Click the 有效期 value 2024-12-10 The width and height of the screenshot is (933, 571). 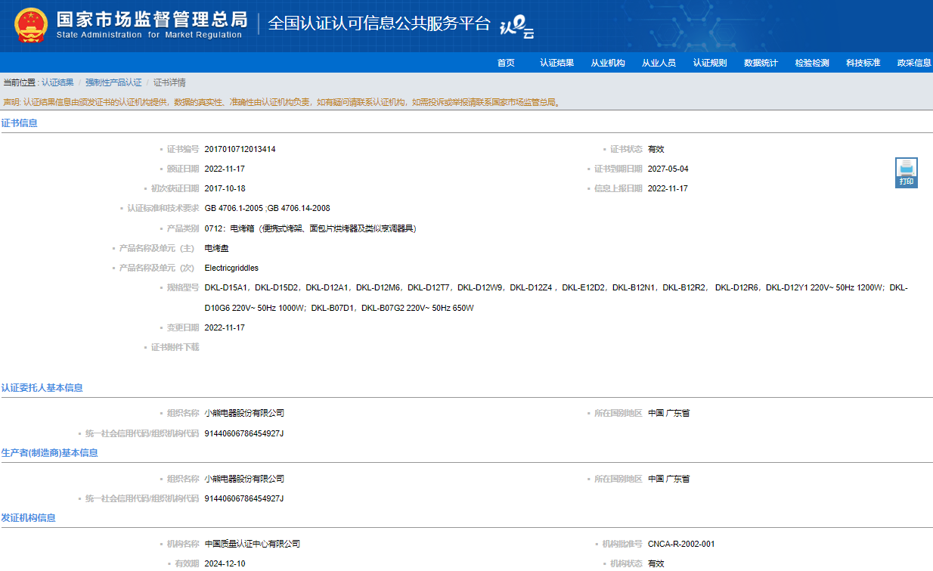(x=225, y=563)
